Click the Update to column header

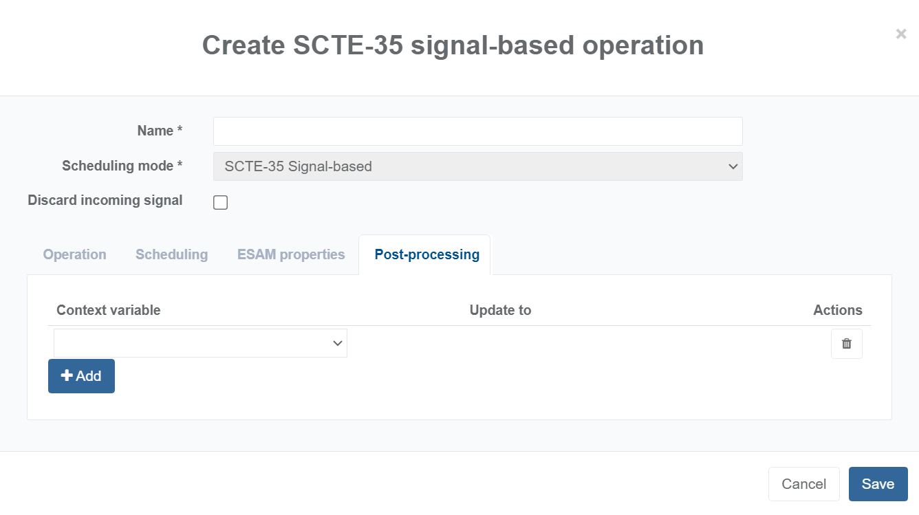[500, 310]
